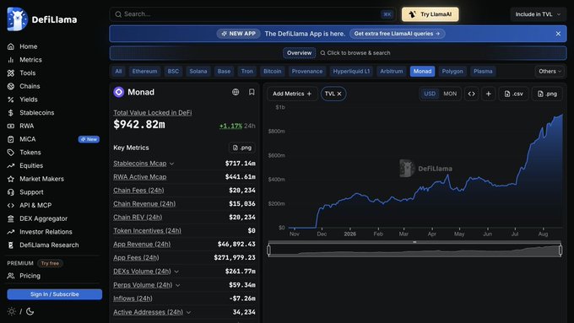Image resolution: width=574 pixels, height=323 pixels.
Task: Open RWA in the sidebar
Action: [26, 126]
